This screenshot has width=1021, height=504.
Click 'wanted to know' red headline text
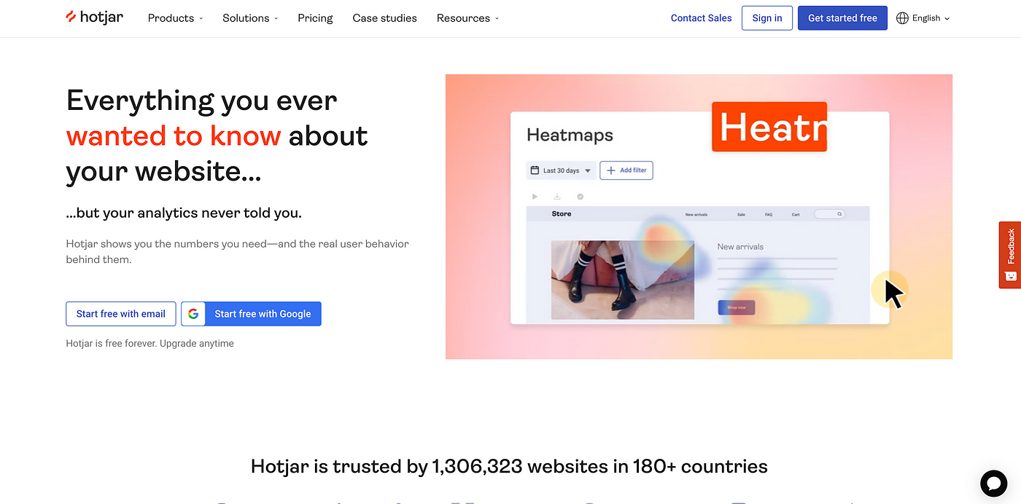click(x=174, y=135)
